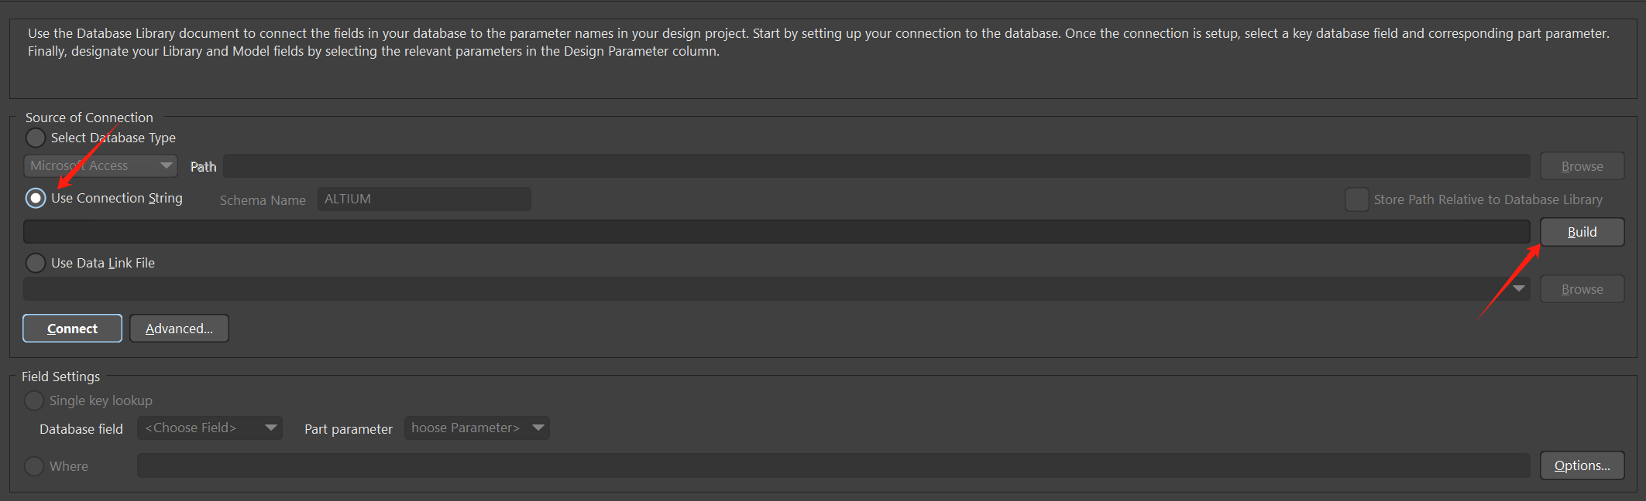
Task: Select the 'Select Database Type' radio button
Action: click(x=36, y=138)
